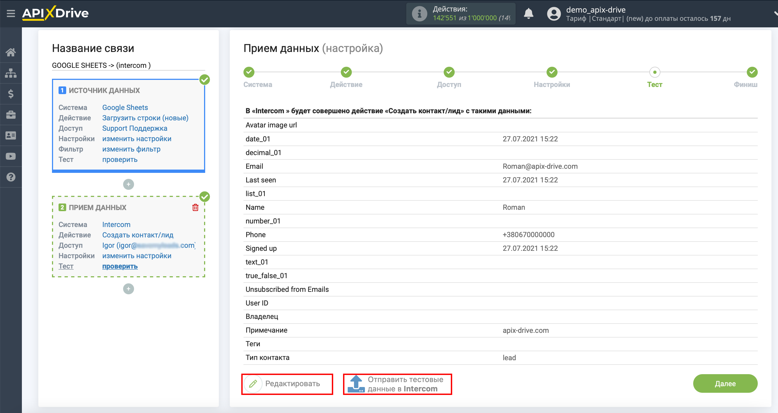Select the phone value +380670000000
Viewport: 778px width, 413px height.
529,235
